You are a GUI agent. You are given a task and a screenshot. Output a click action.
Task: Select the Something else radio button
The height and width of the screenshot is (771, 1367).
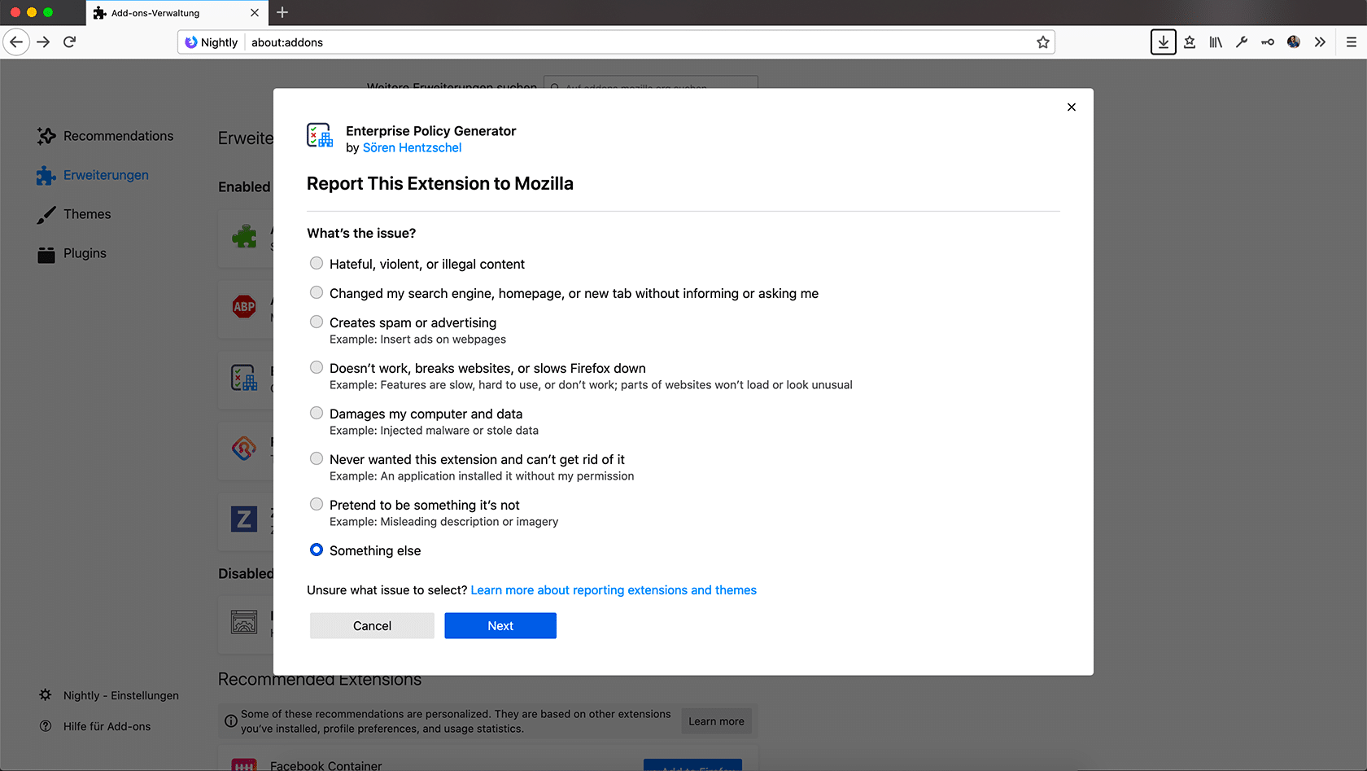tap(317, 550)
